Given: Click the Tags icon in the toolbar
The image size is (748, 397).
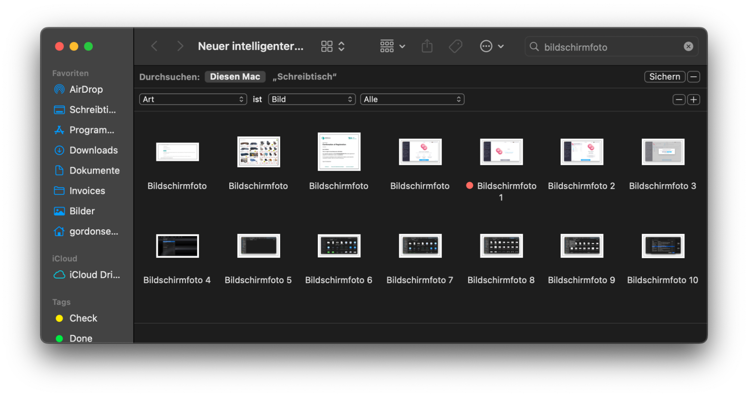Looking at the screenshot, I should coord(455,46).
